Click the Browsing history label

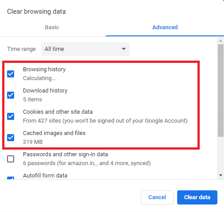tap(44, 69)
